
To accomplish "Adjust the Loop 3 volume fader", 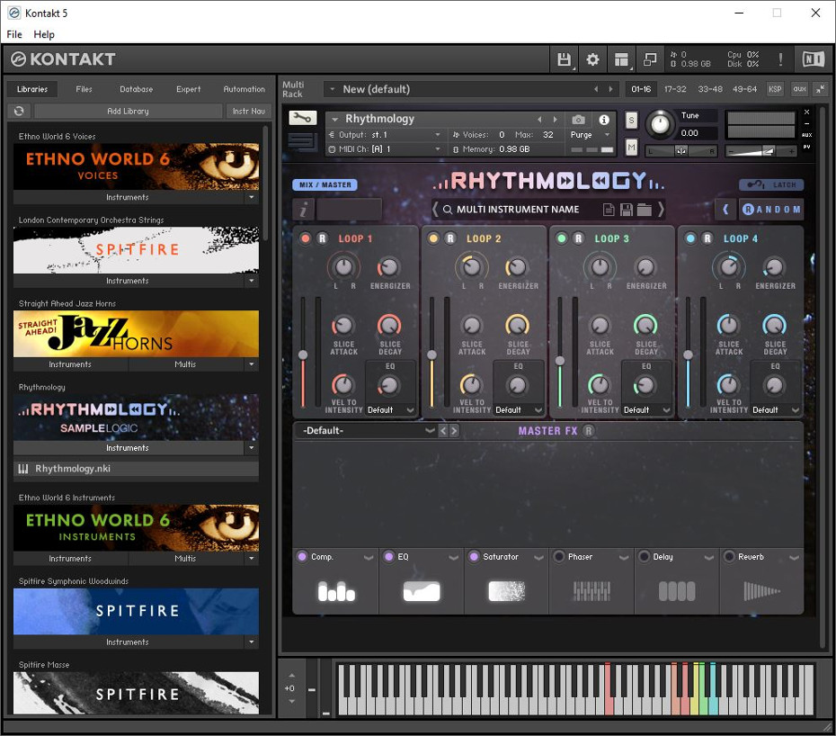I will 560,361.
